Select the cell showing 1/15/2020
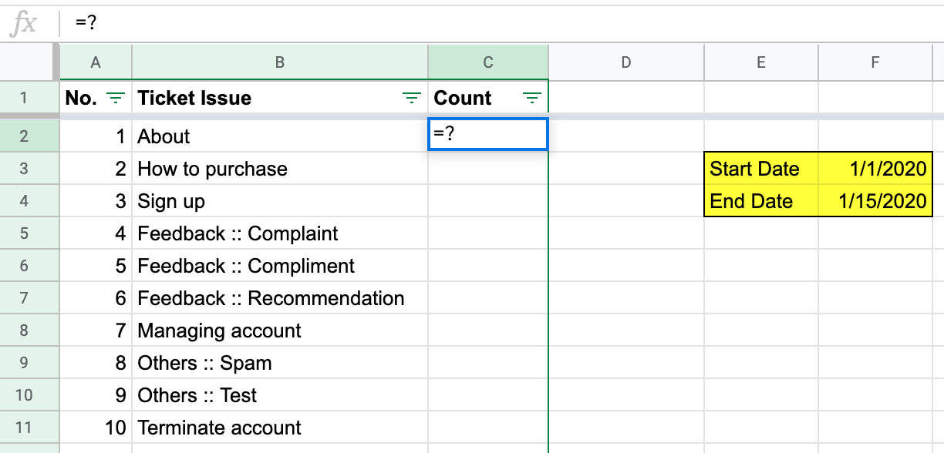The width and height of the screenshot is (944, 453). (x=876, y=201)
